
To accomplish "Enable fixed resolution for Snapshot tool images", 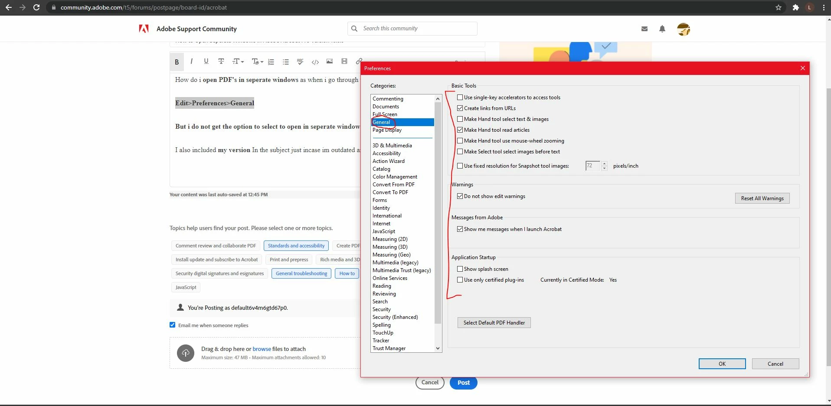I will pyautogui.click(x=460, y=166).
